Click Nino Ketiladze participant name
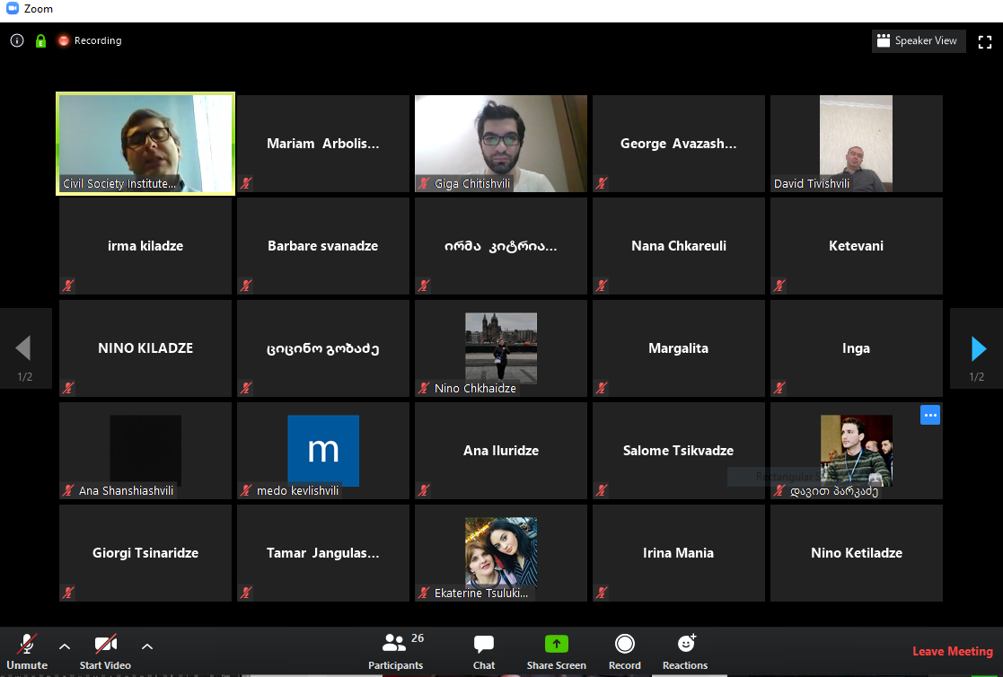 point(857,553)
